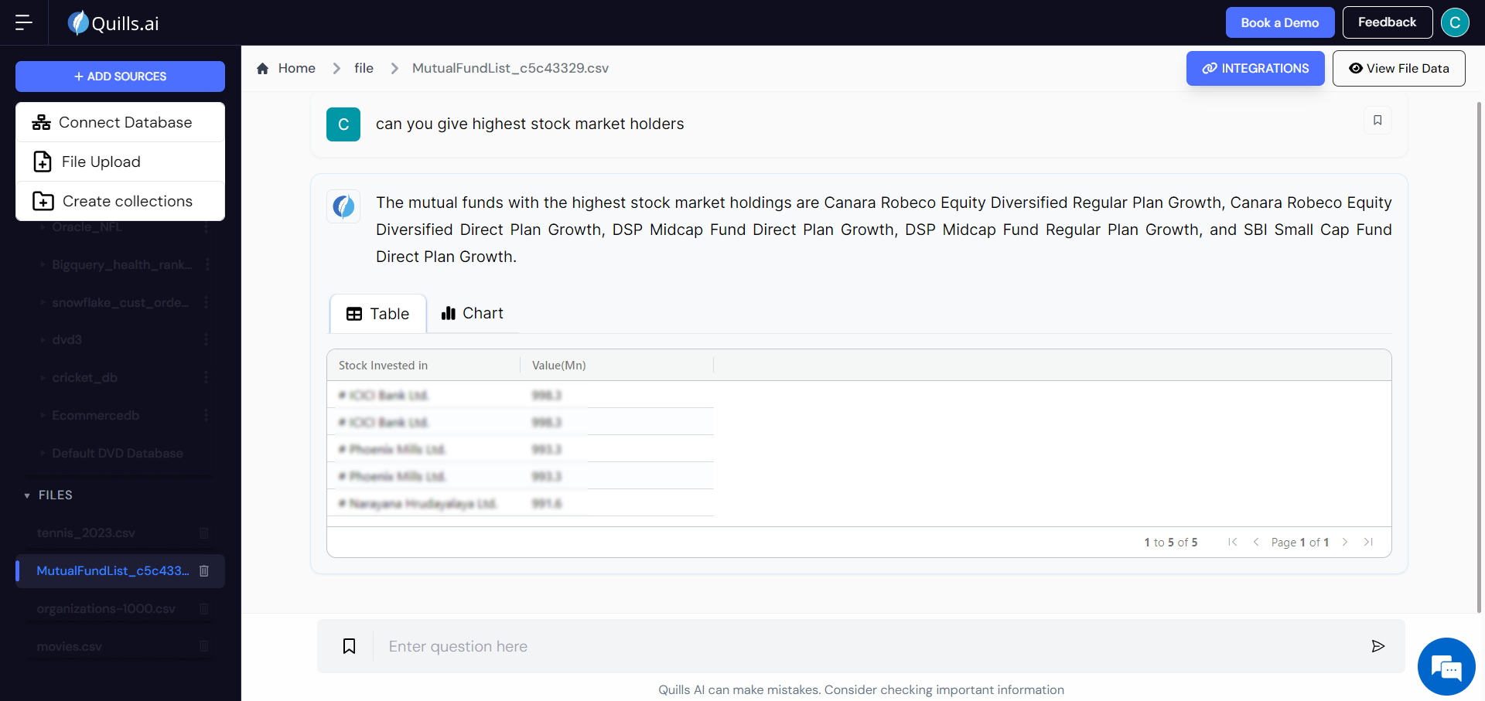Delete organizations-1000.csv via trash icon
This screenshot has width=1485, height=701.
[x=204, y=609]
